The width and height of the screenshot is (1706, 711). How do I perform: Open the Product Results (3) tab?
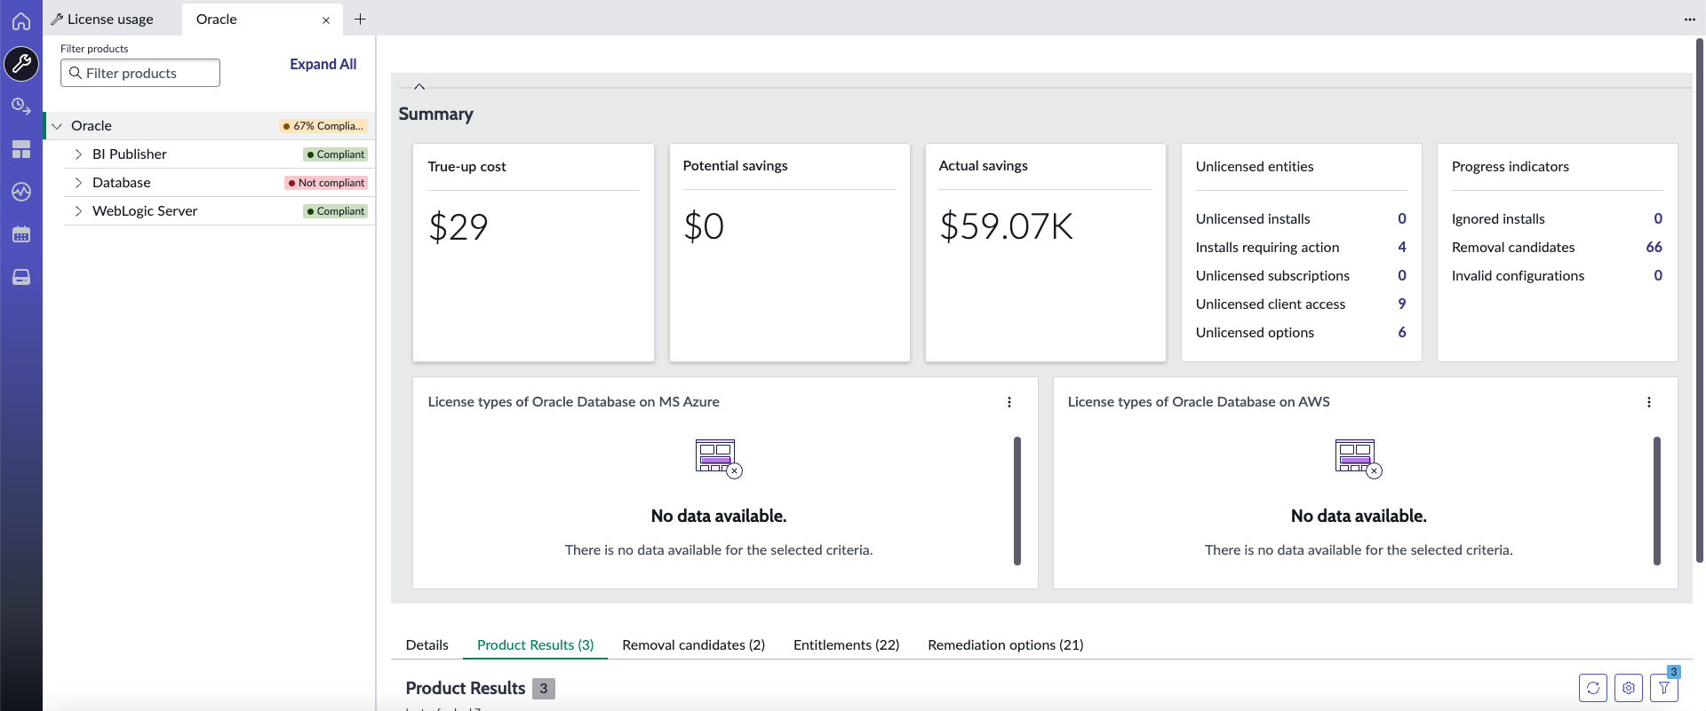[536, 645]
